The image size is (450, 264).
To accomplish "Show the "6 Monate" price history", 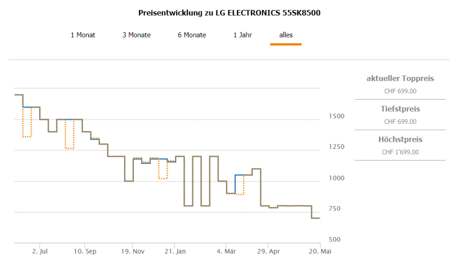I will point(192,35).
